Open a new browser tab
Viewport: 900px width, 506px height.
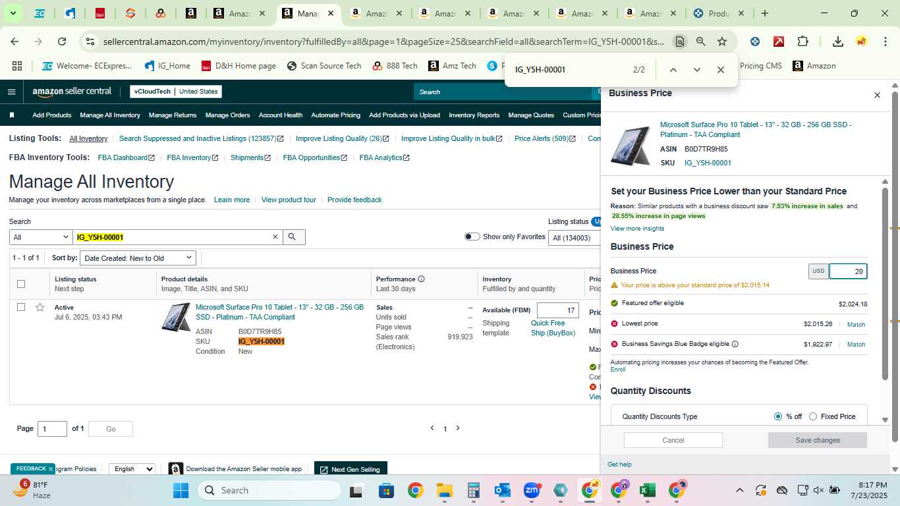pos(764,13)
